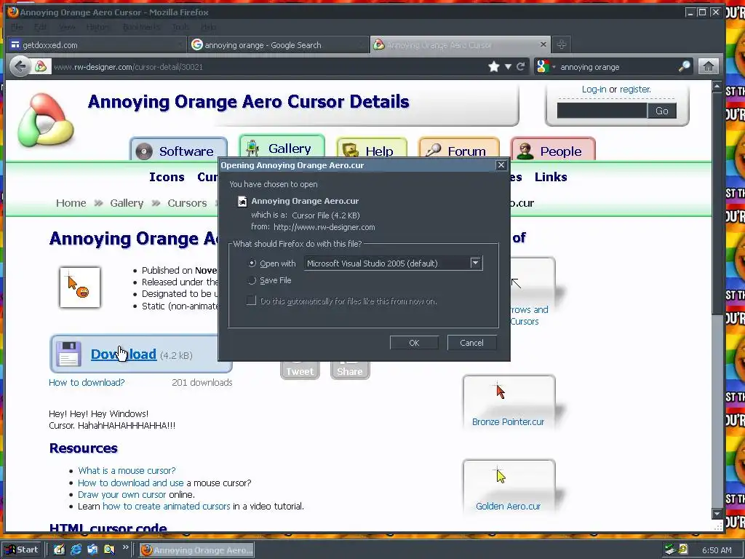The image size is (745, 559).
Task: Click the page scrollbar down arrow
Action: click(x=717, y=514)
